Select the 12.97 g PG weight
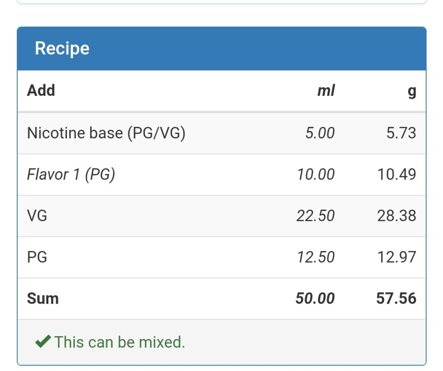443x371 pixels. point(397,257)
